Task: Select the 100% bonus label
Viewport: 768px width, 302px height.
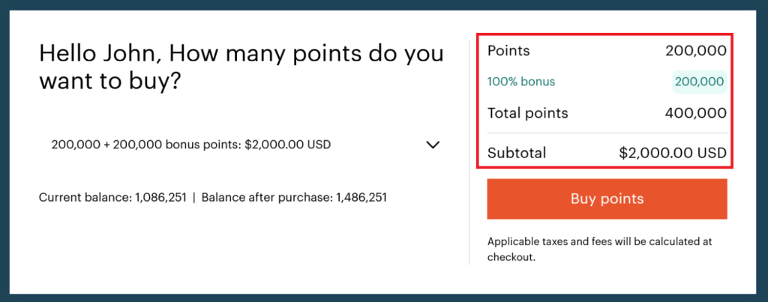Action: tap(521, 82)
